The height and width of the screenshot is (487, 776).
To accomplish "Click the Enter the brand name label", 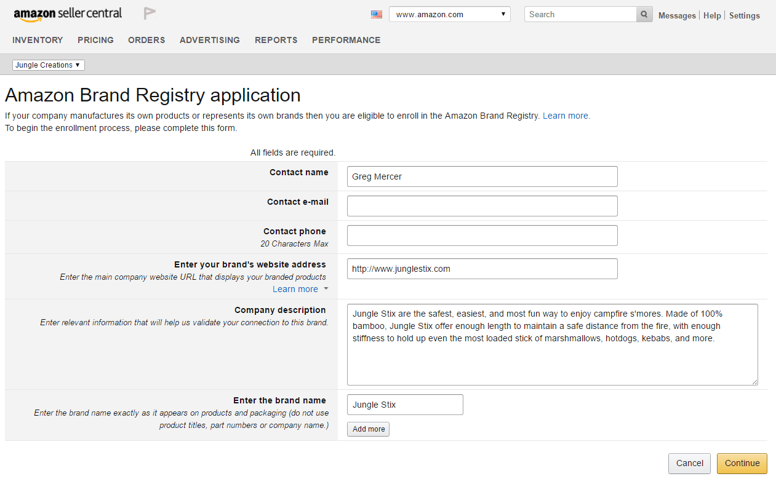I will (279, 400).
